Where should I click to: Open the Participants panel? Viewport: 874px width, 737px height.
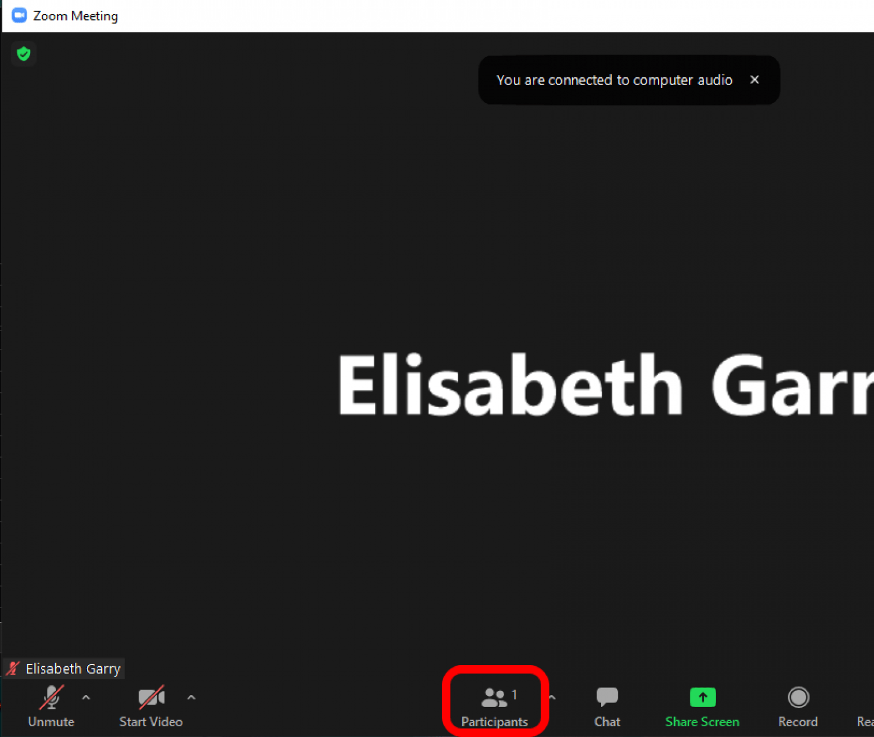495,707
